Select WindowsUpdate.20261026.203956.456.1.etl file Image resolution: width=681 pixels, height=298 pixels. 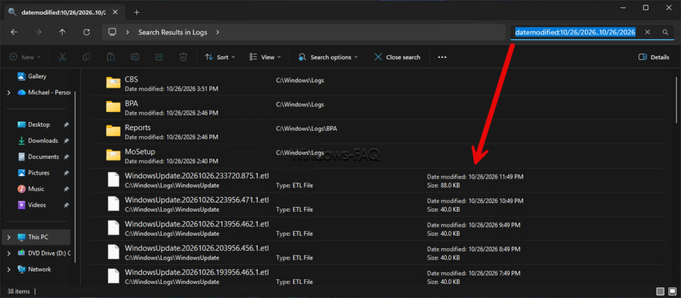point(378,252)
